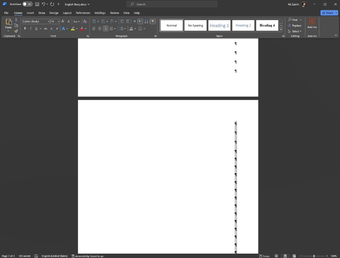The height and width of the screenshot is (258, 340).
Task: Click the Clear All Formatting icon
Action: pos(85,21)
